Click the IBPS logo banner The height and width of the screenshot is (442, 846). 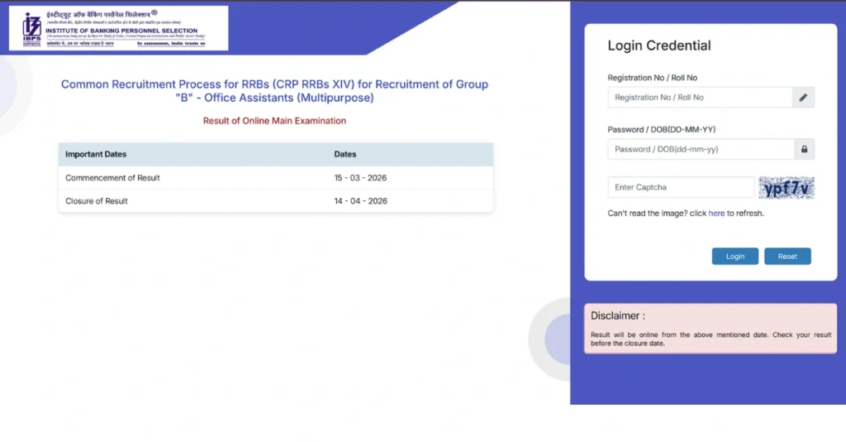click(119, 28)
